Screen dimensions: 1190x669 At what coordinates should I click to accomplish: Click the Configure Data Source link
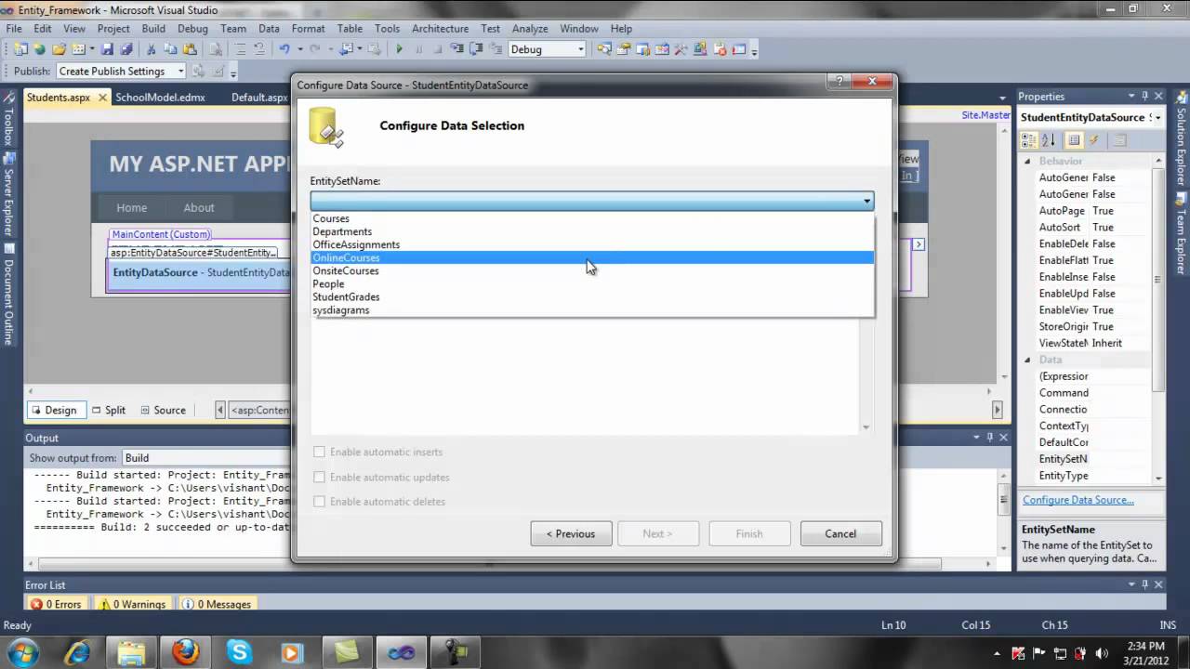coord(1078,500)
